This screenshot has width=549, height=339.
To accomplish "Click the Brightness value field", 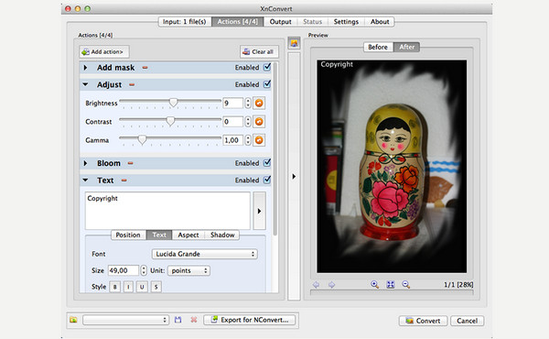I will coord(233,103).
